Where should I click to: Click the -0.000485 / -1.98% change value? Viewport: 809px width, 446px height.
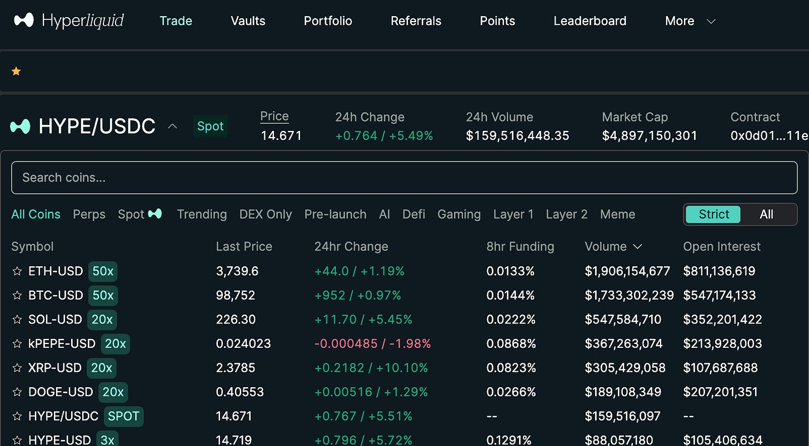[x=373, y=344]
